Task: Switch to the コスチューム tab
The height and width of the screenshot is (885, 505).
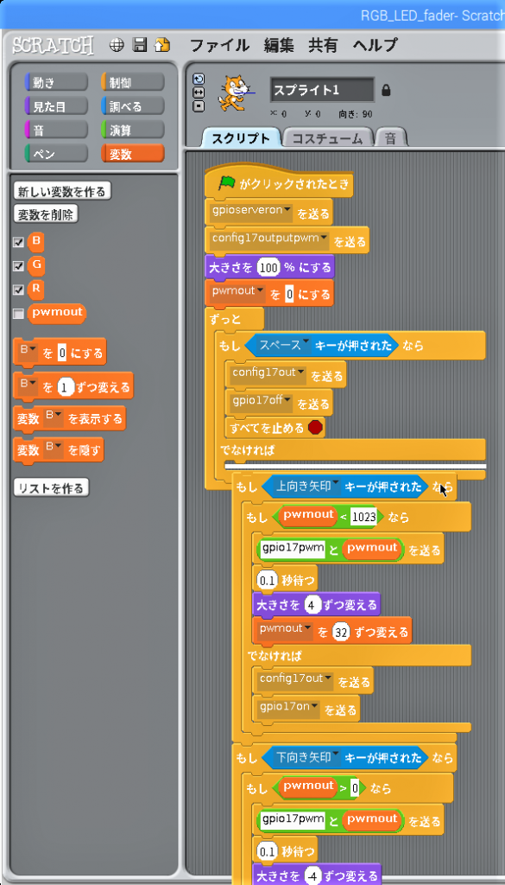Action: pyautogui.click(x=327, y=138)
